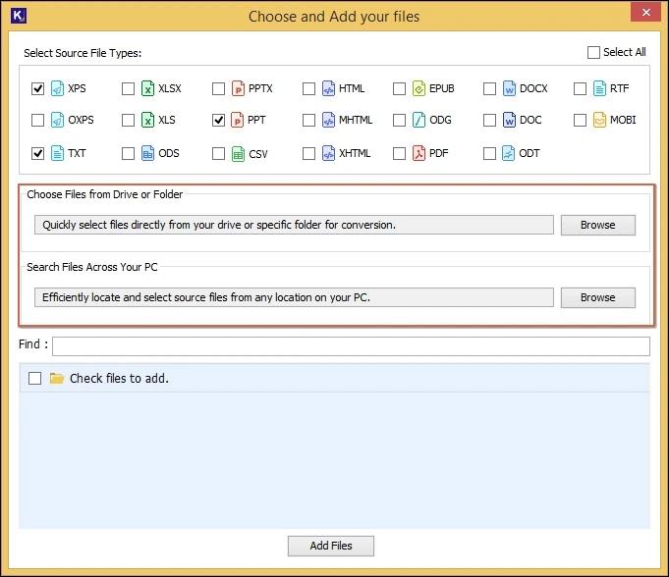Check the HTML checkbox

pos(308,88)
